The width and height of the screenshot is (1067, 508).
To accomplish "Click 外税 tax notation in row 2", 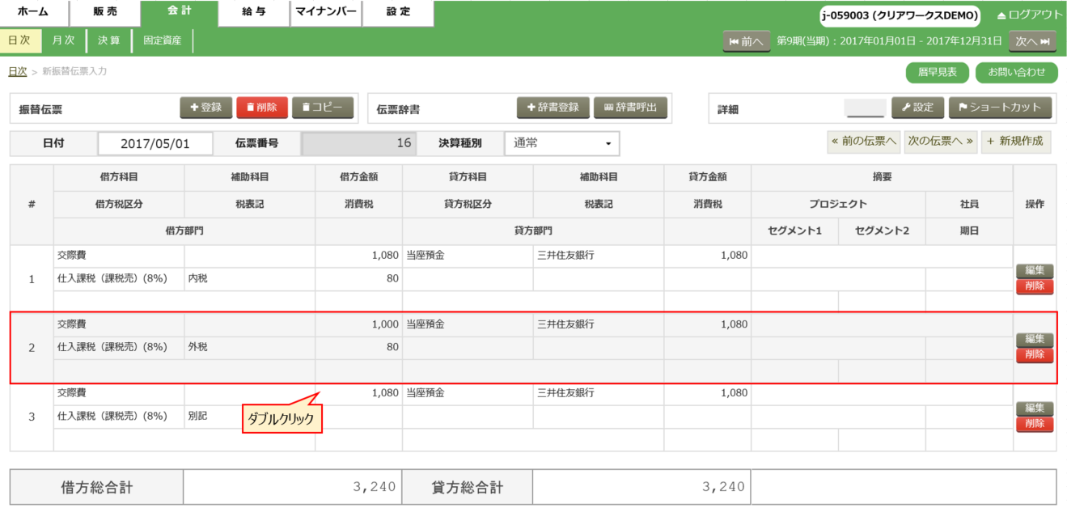I will click(x=198, y=347).
